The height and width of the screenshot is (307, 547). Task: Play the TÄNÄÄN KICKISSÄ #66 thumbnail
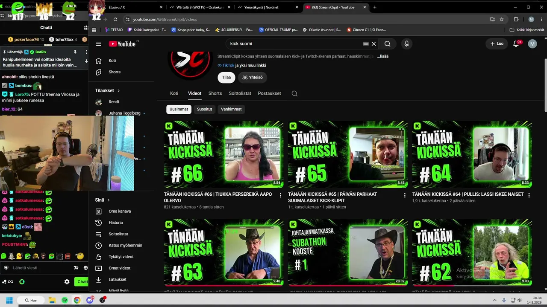pos(224,154)
